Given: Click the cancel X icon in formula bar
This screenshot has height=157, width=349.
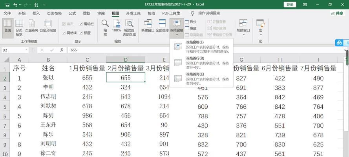Looking at the screenshot, I should point(42,50).
